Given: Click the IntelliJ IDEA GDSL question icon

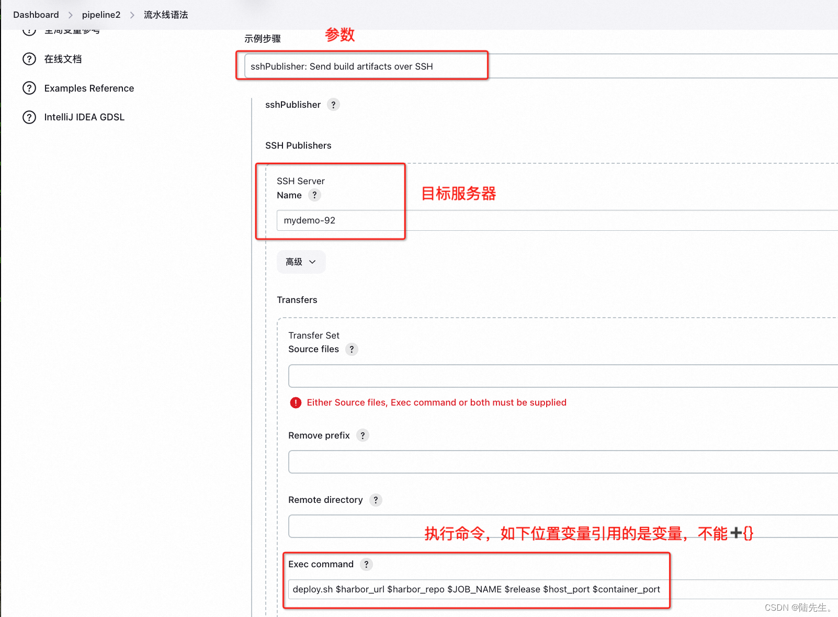Looking at the screenshot, I should tap(29, 117).
